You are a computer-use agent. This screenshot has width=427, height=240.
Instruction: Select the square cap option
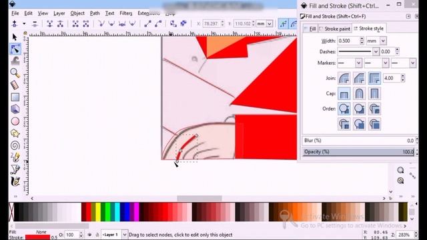click(x=374, y=93)
